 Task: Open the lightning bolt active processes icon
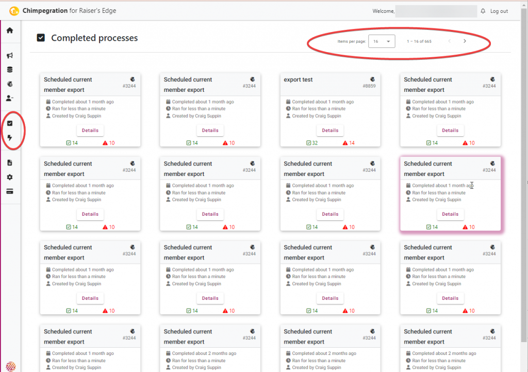(x=10, y=137)
